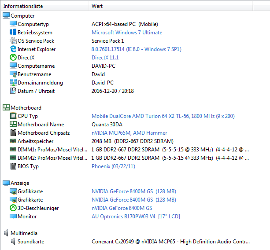The width and height of the screenshot is (270, 250).
Task: Click the green DirectX icon
Action: click(13, 57)
